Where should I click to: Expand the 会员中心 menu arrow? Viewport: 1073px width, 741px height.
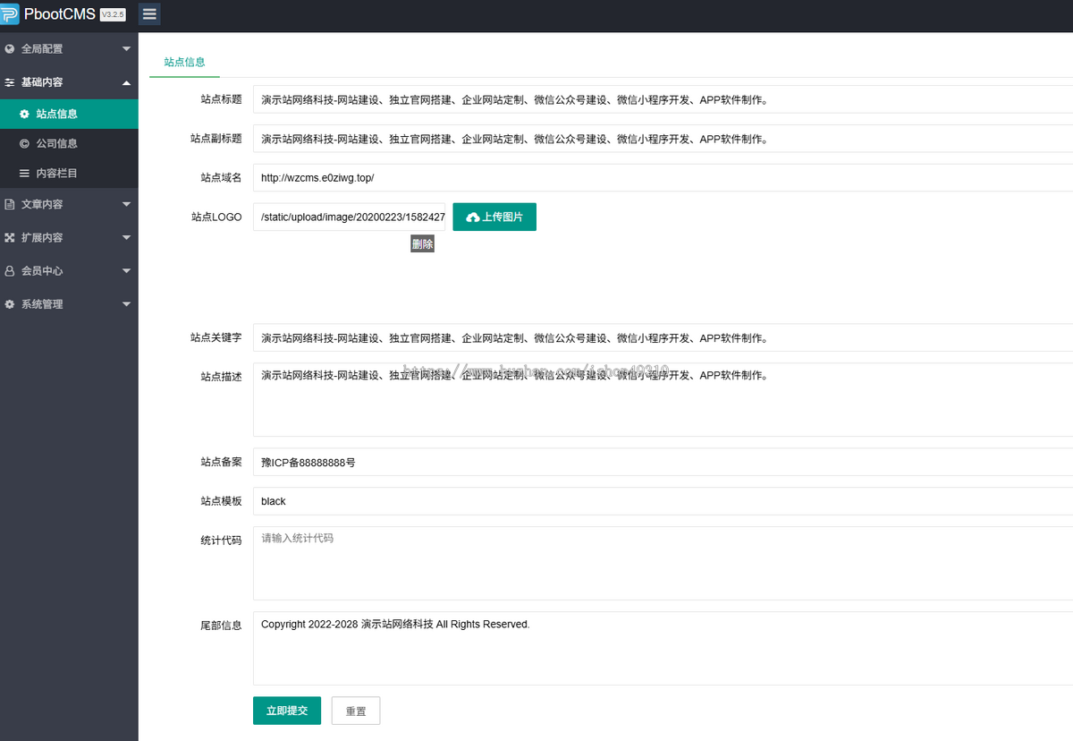[x=126, y=271]
